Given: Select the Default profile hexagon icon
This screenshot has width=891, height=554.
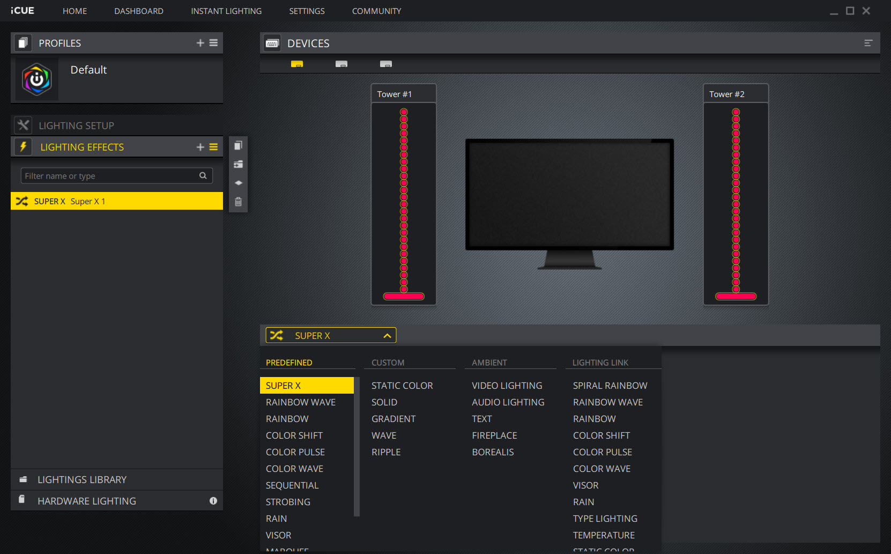Looking at the screenshot, I should pyautogui.click(x=36, y=79).
